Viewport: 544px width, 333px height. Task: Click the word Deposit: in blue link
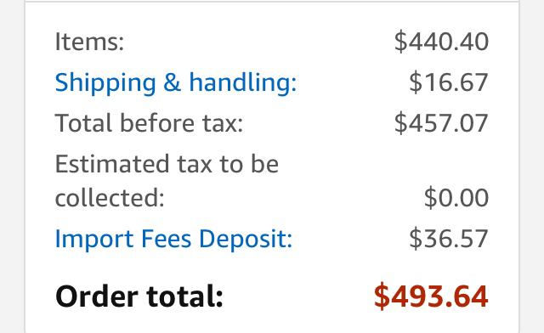[x=246, y=239]
